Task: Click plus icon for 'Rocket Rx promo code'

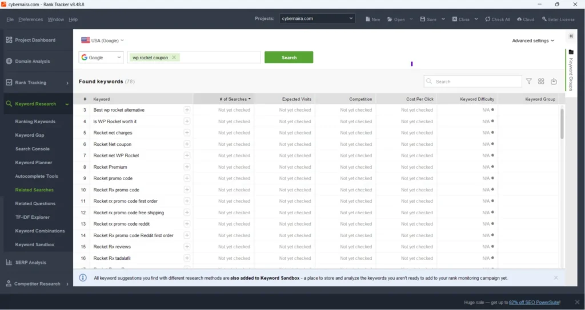Action: coord(187,189)
